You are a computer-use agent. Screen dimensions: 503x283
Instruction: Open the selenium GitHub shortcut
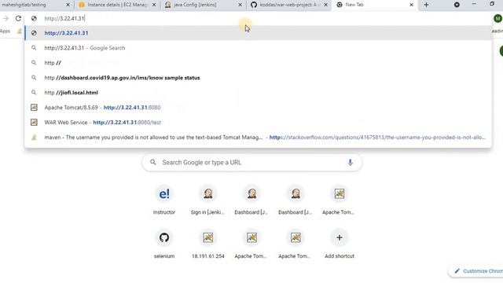tap(164, 244)
